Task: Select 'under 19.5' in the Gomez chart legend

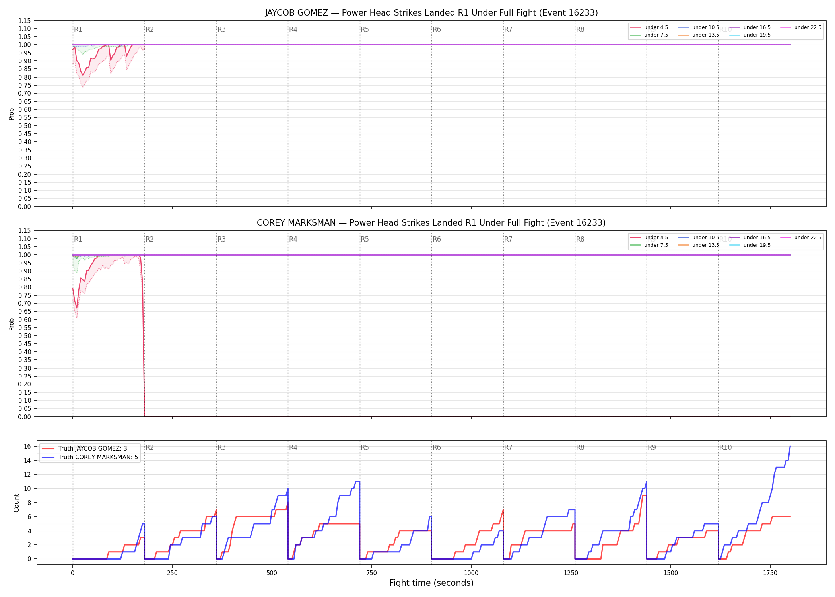Action: point(750,35)
